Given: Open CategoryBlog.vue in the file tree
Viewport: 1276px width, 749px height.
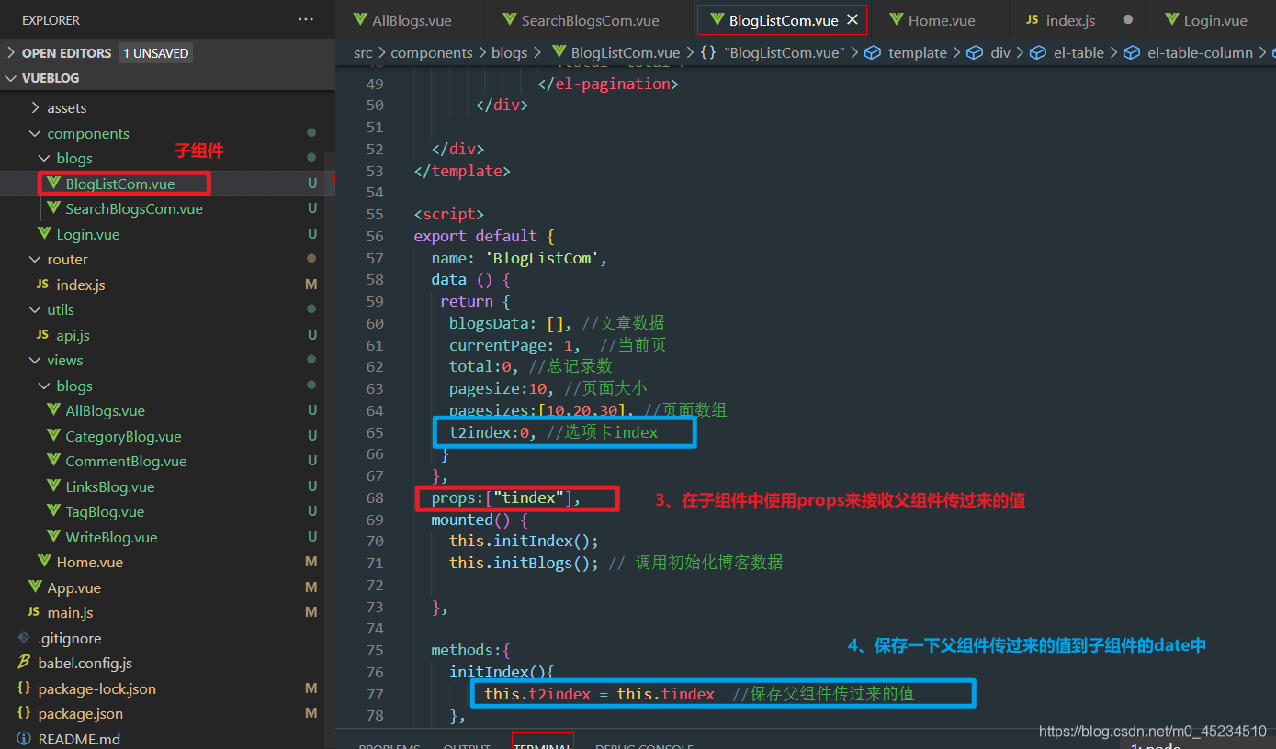Looking at the screenshot, I should point(123,436).
